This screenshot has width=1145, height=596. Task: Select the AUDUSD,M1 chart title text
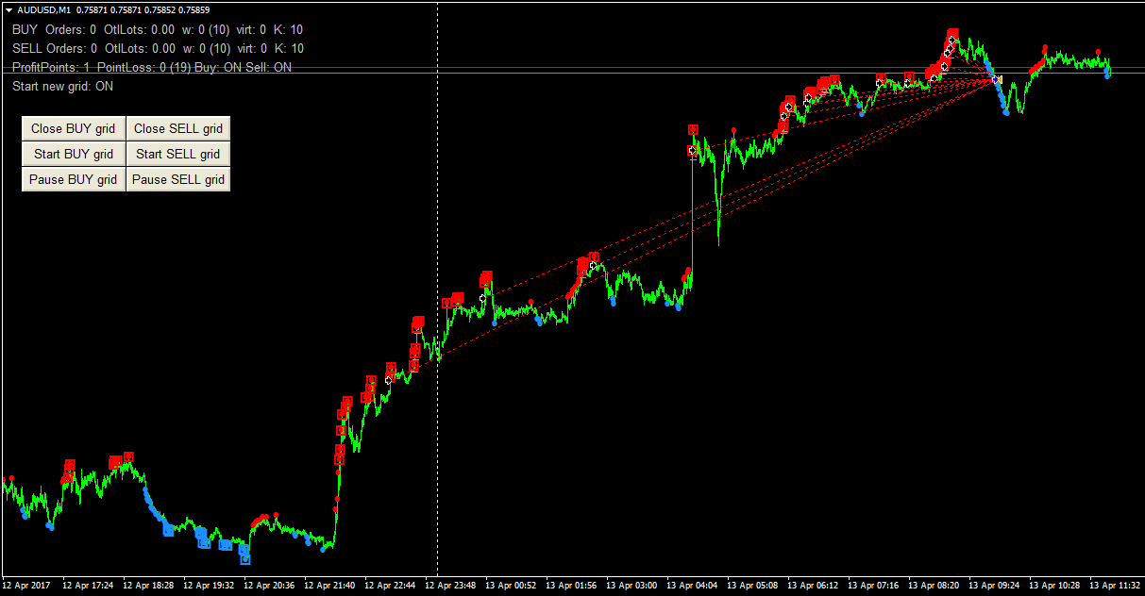(45, 9)
